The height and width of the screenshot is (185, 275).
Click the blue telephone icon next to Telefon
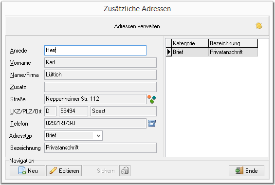152,123
